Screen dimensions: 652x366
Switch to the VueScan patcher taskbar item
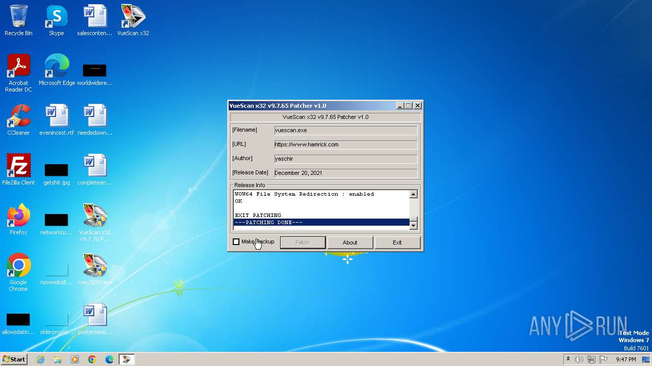(126, 359)
